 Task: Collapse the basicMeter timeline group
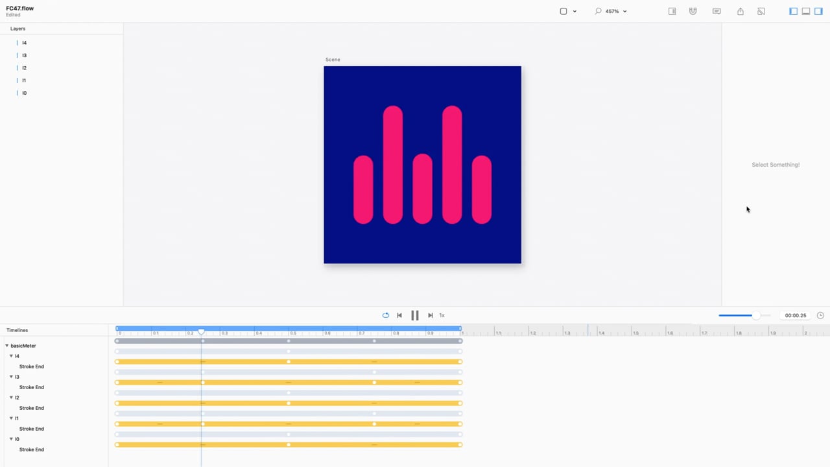point(7,346)
